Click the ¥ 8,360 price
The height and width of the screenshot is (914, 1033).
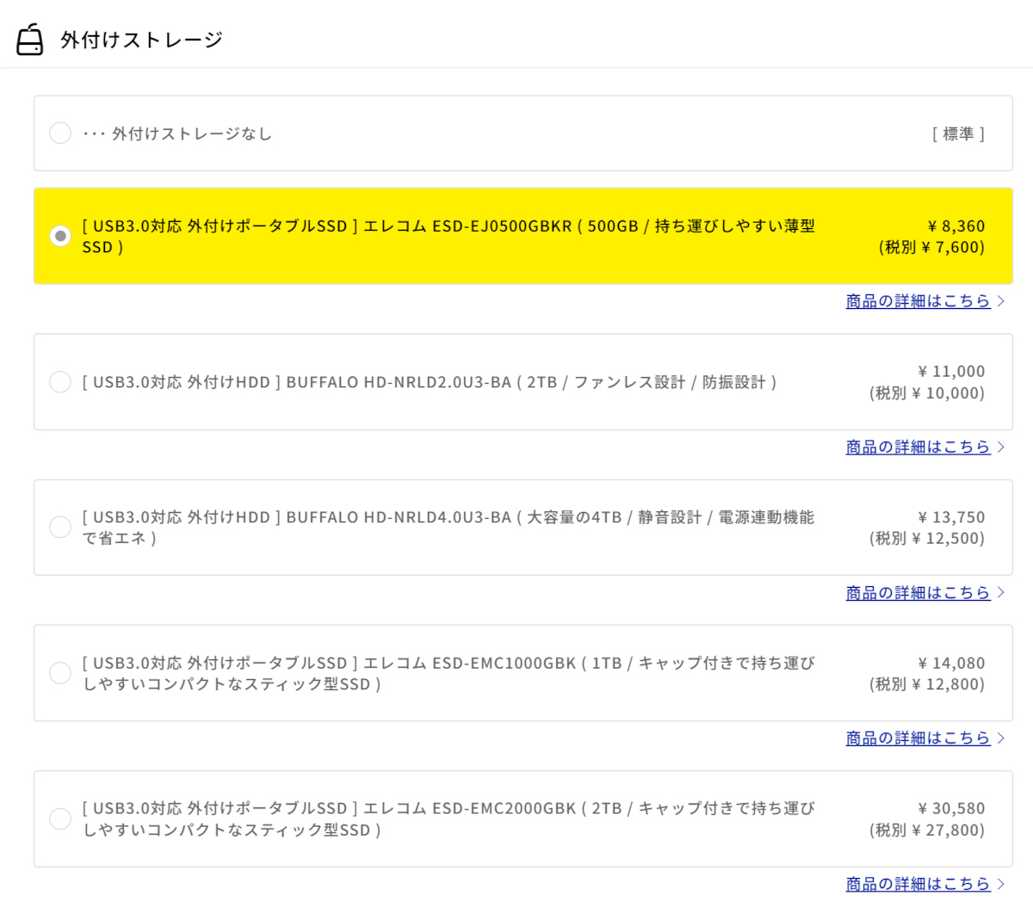pyautogui.click(x=956, y=226)
